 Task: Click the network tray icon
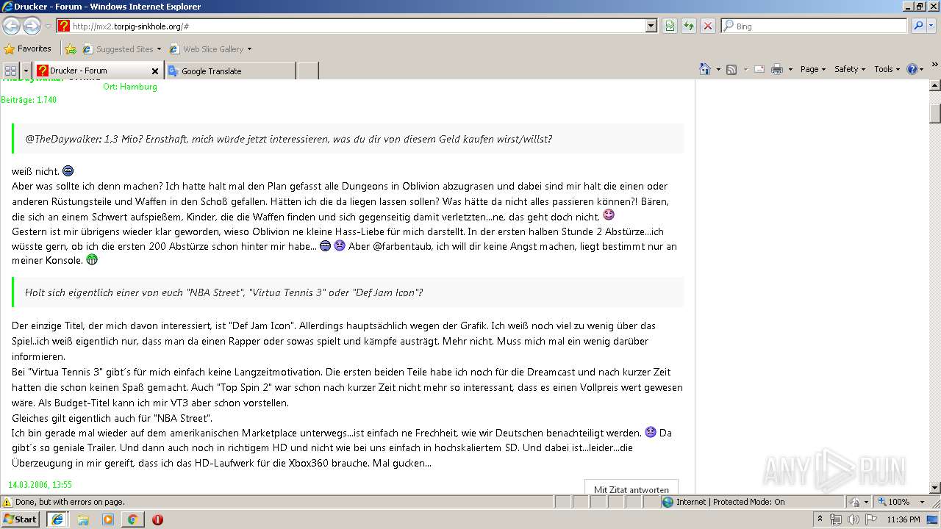click(836, 519)
